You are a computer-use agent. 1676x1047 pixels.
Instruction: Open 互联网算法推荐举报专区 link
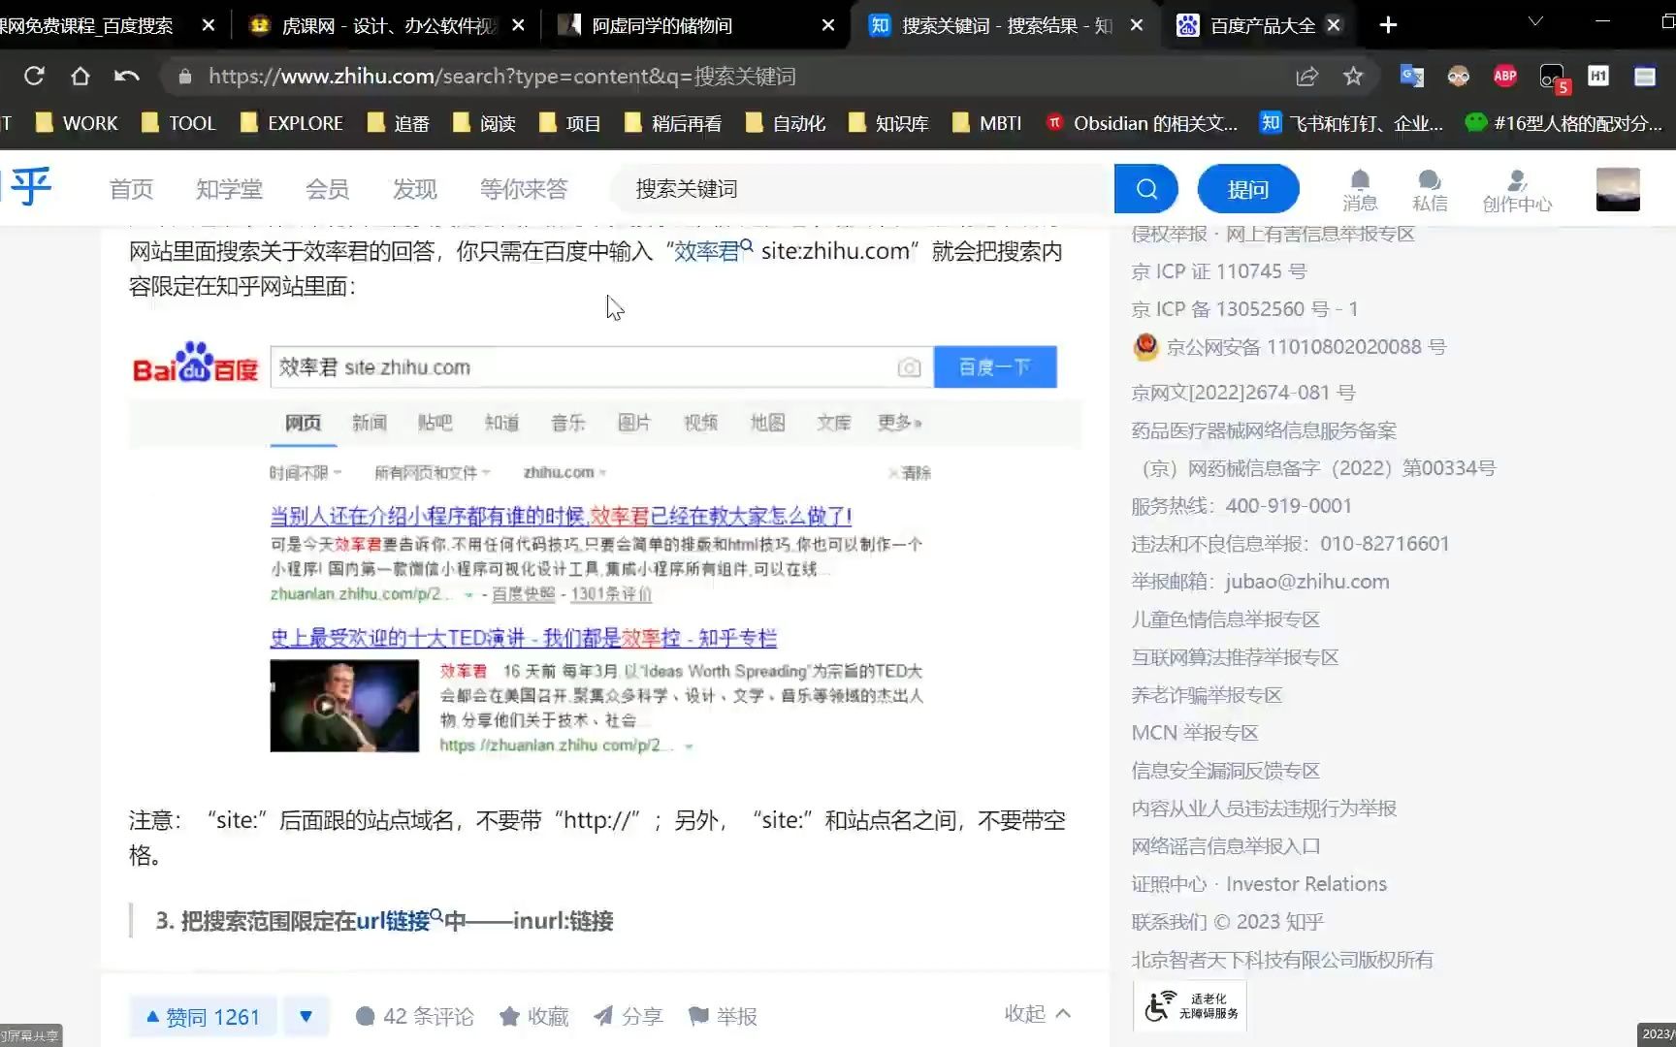tap(1235, 657)
